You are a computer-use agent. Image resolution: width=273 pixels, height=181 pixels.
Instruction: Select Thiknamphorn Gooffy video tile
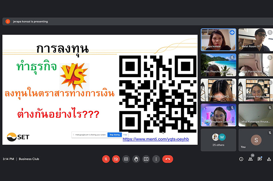pyautogui.click(x=218, y=115)
